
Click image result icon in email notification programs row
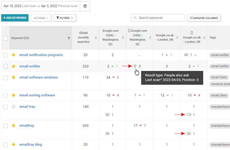point(186,55)
